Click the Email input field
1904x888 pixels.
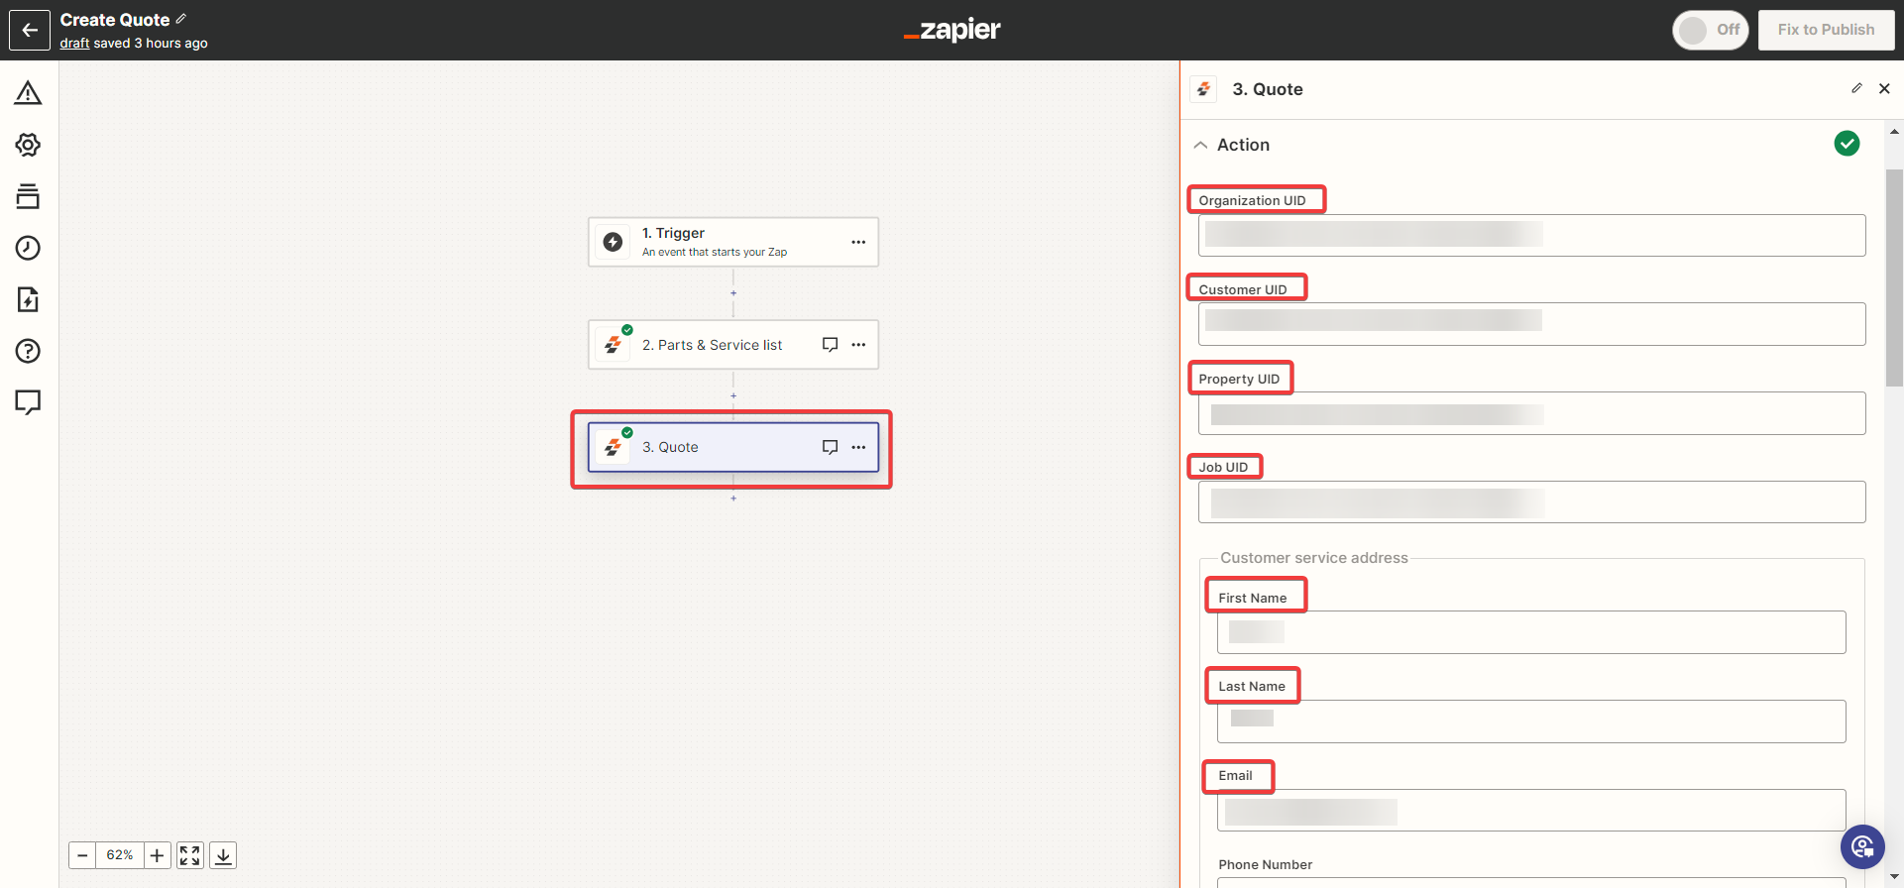coord(1531,810)
